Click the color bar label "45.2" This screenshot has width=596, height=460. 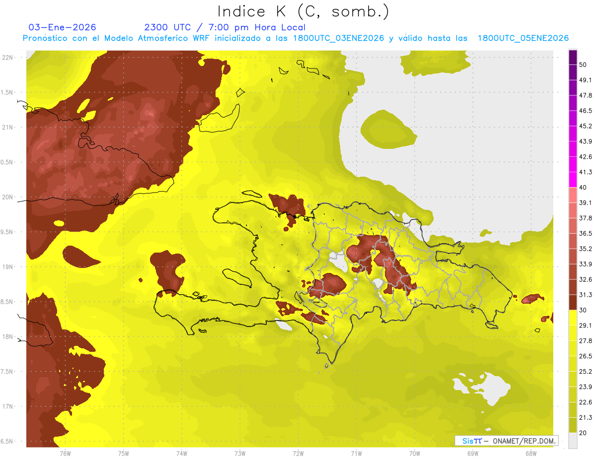[x=586, y=126]
